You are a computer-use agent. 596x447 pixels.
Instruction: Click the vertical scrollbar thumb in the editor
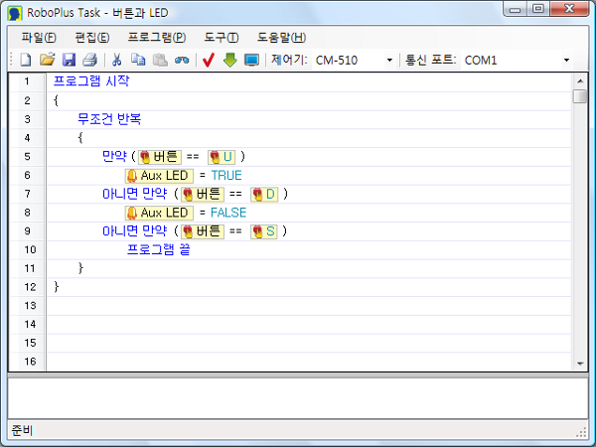coord(580,96)
